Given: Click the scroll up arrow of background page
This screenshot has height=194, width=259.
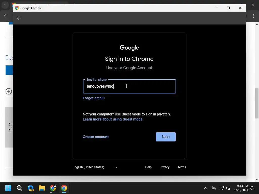Looking at the screenshot, I should (x=257, y=24).
